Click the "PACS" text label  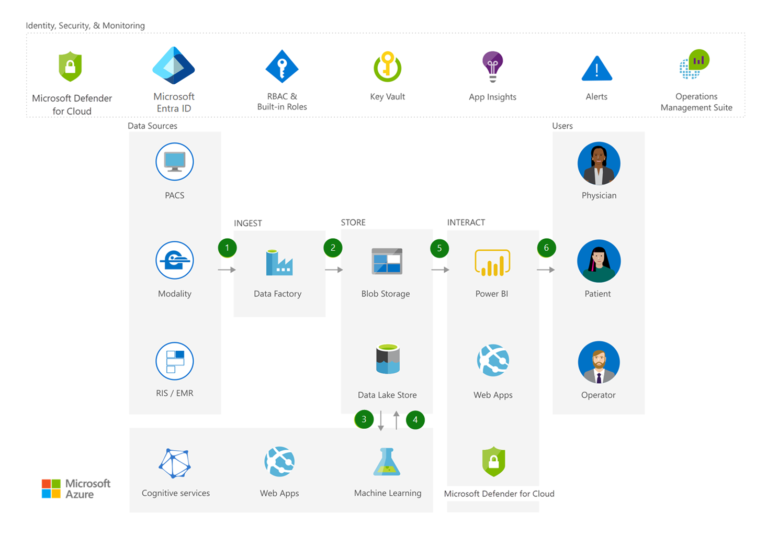pyautogui.click(x=175, y=195)
